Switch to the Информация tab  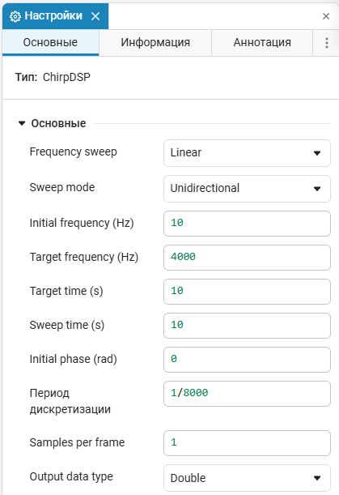click(155, 42)
